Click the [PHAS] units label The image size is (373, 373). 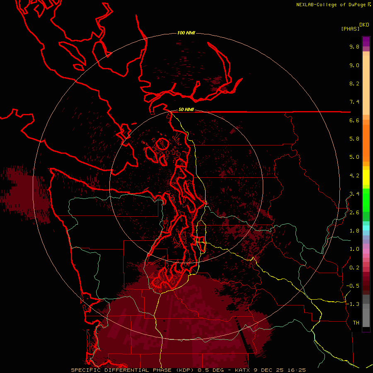pyautogui.click(x=350, y=29)
